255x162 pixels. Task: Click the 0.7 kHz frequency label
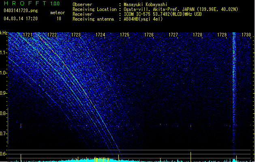click(x=4, y=134)
